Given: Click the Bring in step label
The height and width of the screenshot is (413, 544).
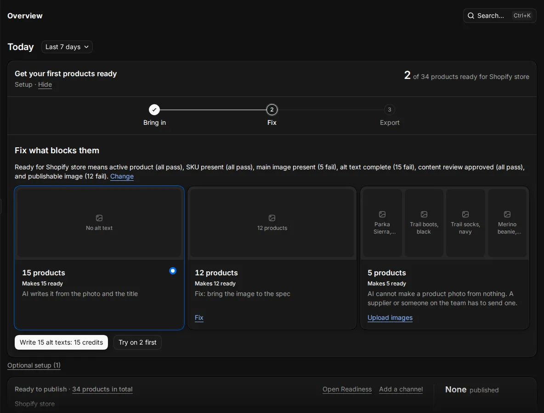Looking at the screenshot, I should [154, 123].
